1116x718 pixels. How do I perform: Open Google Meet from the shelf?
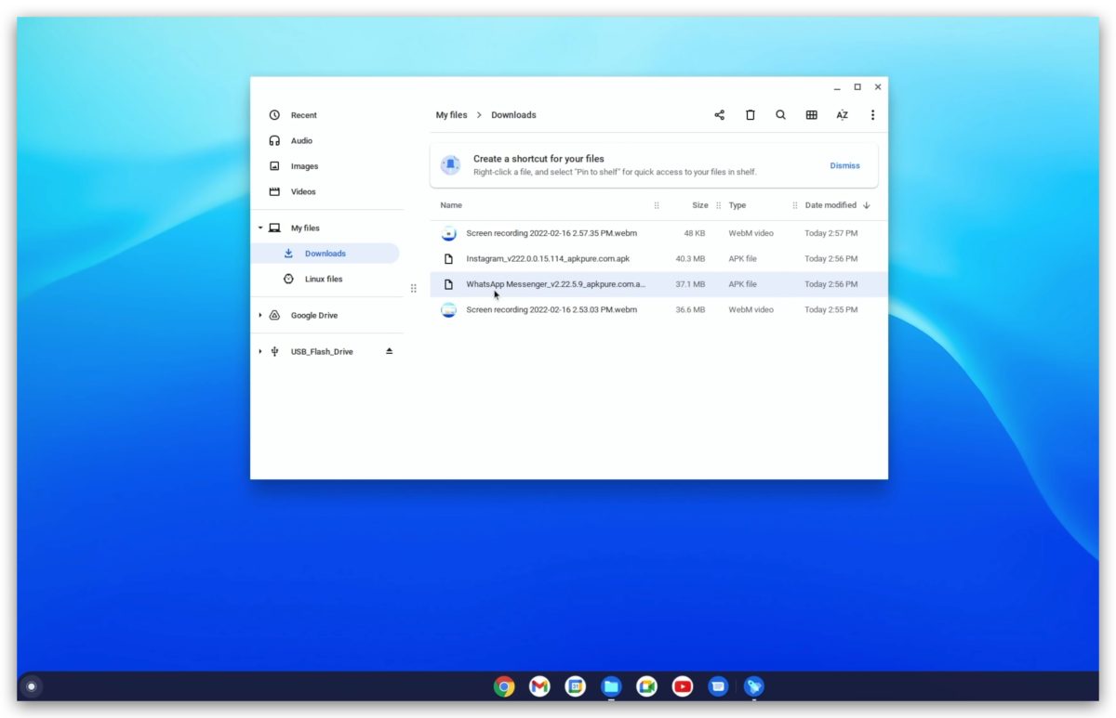coord(646,686)
